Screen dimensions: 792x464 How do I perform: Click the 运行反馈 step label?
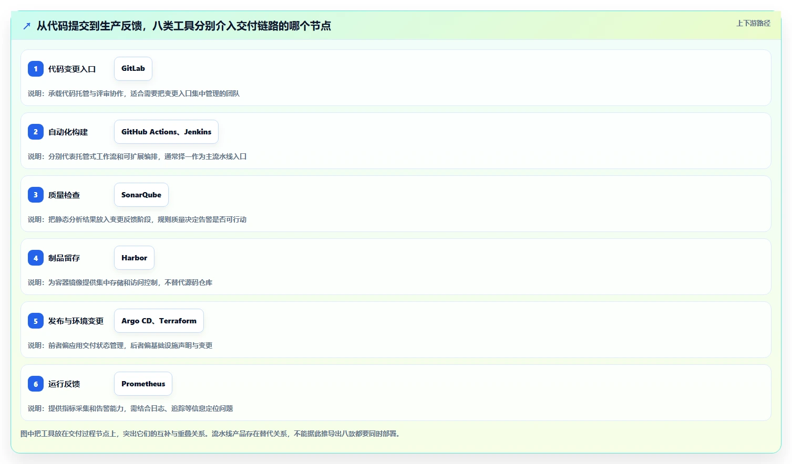click(64, 384)
